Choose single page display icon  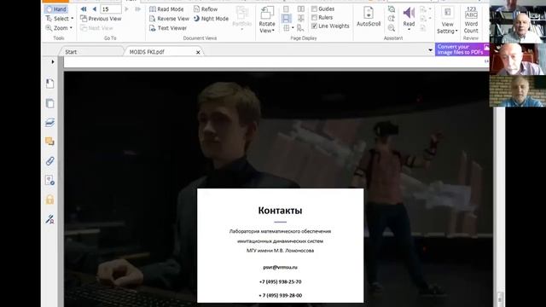pyautogui.click(x=286, y=9)
